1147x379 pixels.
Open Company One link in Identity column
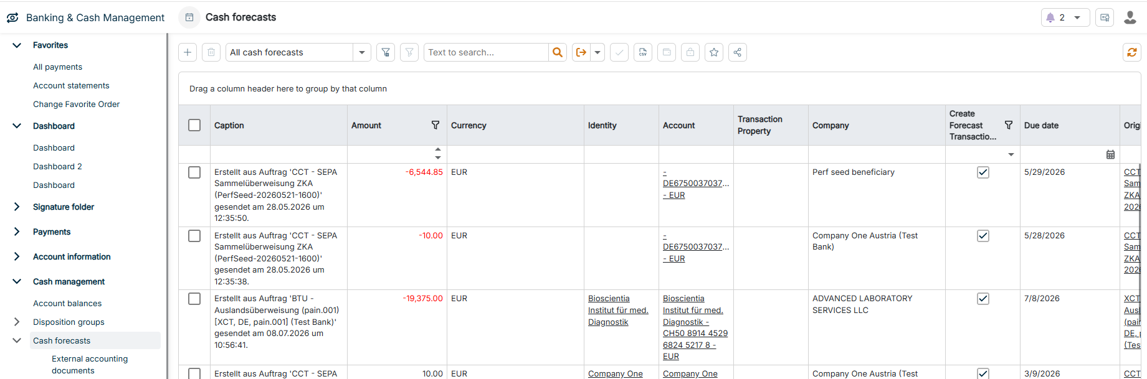[x=616, y=373]
